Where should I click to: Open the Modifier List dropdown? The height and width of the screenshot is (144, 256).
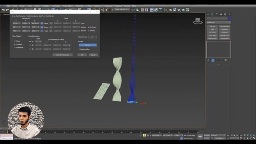coord(218,22)
